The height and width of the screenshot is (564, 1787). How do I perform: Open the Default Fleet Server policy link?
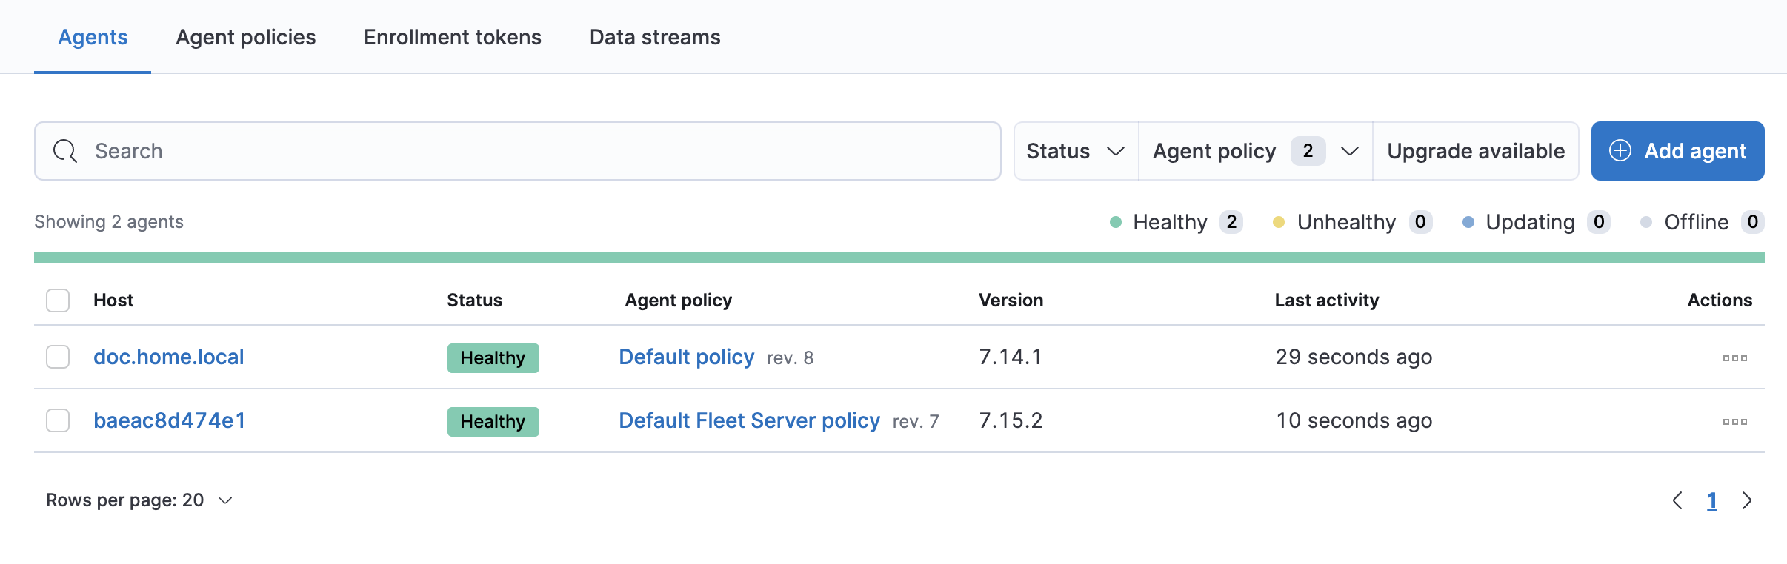[749, 420]
